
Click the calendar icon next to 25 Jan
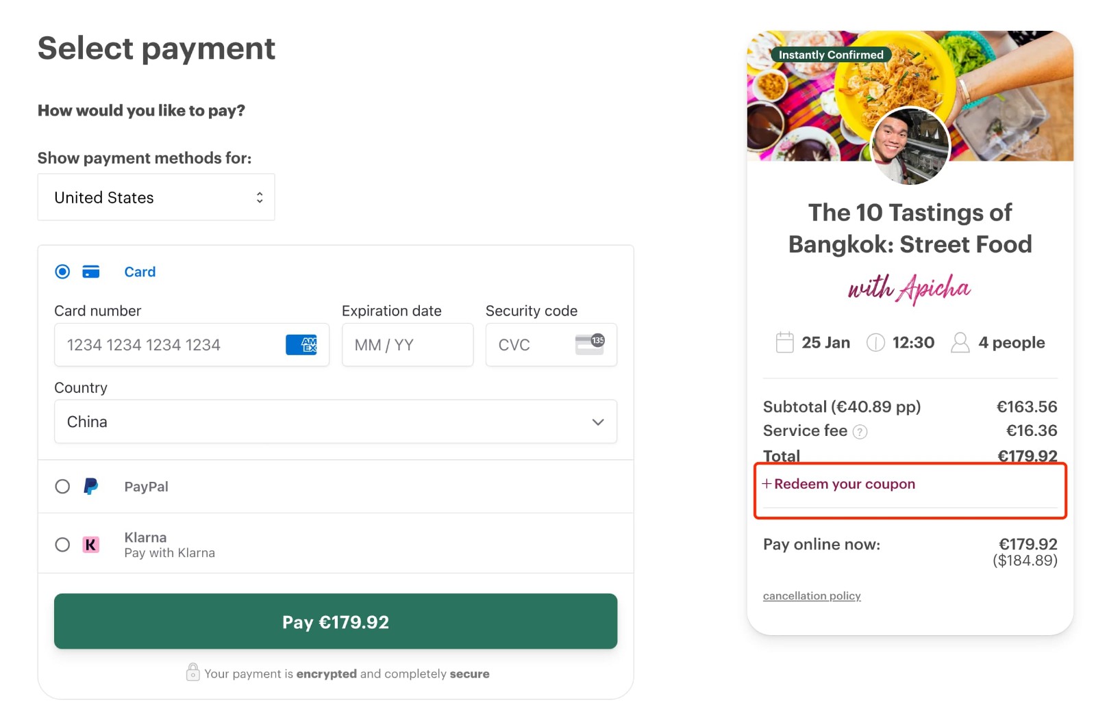[x=784, y=342]
